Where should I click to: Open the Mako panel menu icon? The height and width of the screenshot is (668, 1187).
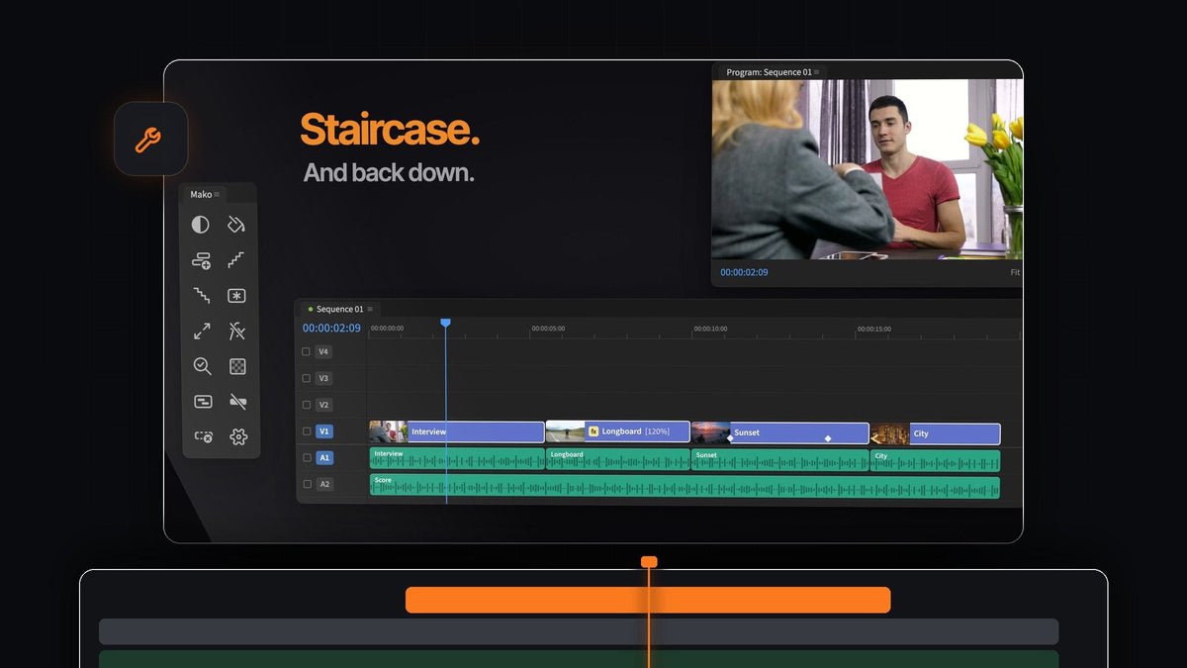[218, 194]
